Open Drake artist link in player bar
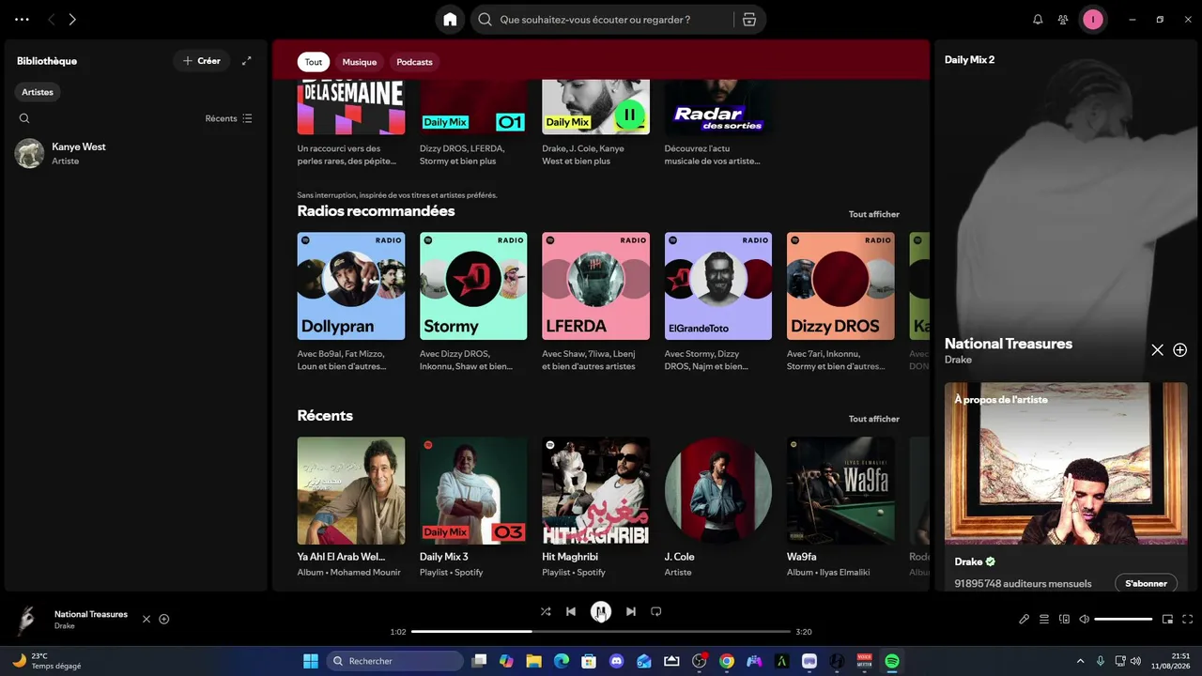The image size is (1202, 676). [65, 626]
